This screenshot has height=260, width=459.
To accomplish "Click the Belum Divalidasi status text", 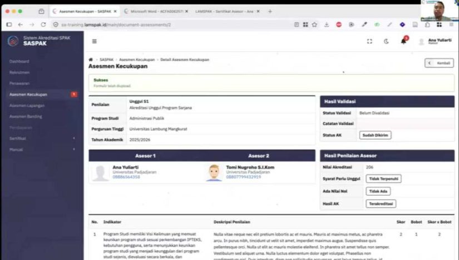I will 374,113.
